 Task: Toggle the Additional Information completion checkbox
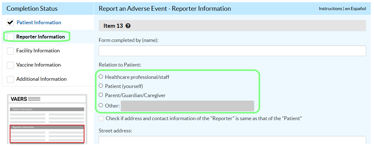pyautogui.click(x=10, y=79)
